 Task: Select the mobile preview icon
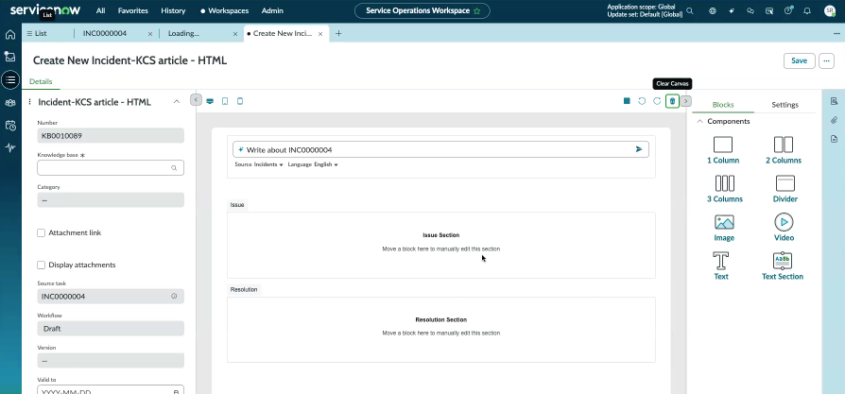tap(240, 101)
